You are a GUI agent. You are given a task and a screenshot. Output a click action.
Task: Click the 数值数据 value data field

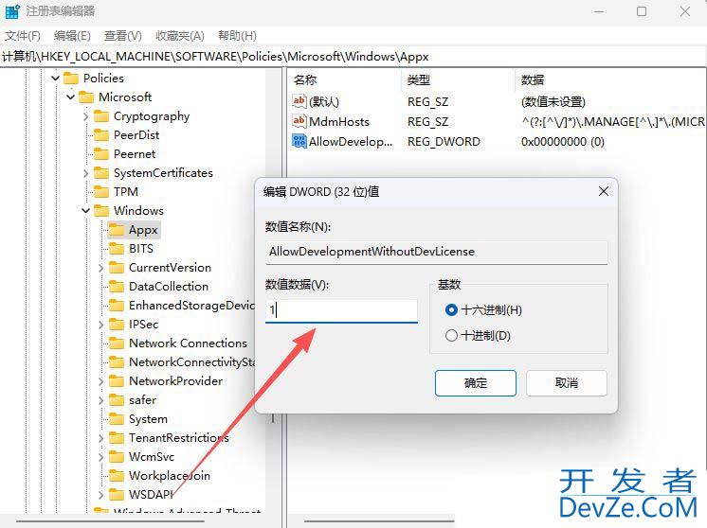(x=341, y=310)
